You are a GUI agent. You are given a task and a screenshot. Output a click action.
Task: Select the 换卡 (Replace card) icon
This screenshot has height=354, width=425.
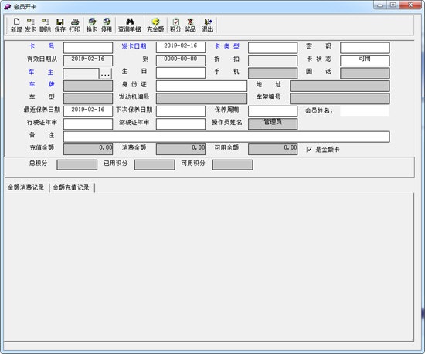(92, 25)
